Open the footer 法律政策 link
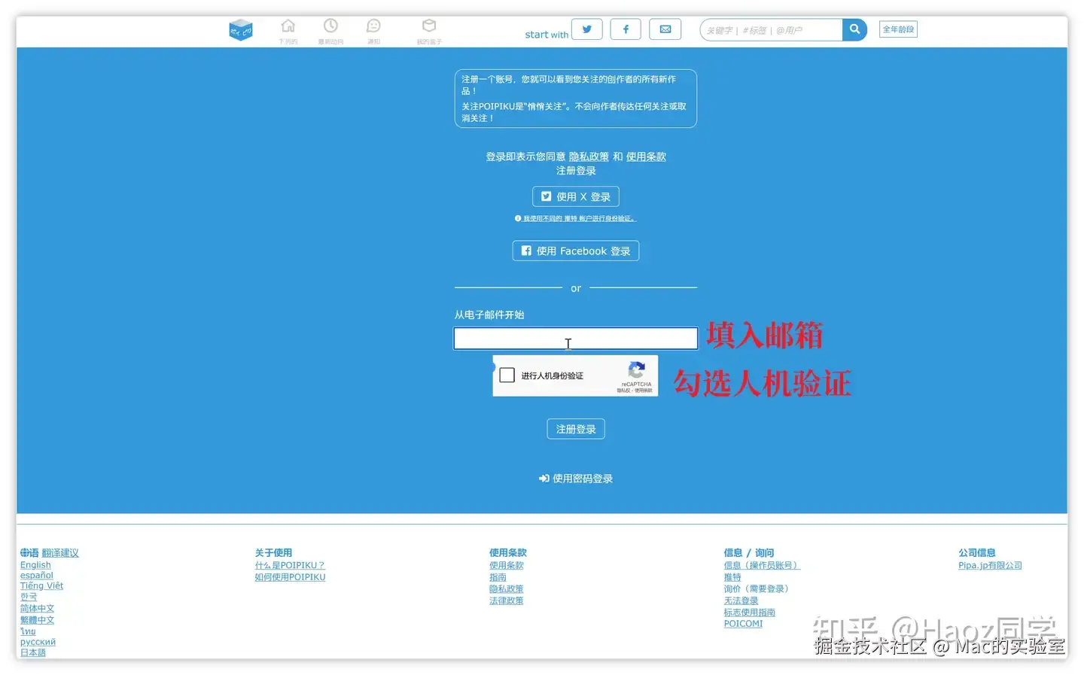 point(507,601)
